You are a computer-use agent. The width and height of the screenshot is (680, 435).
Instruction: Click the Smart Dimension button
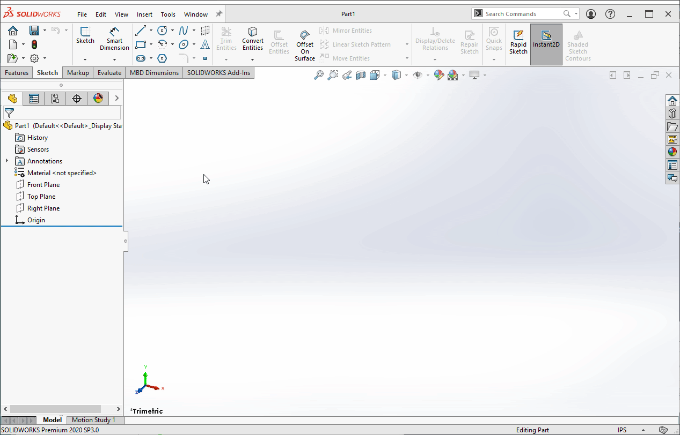pos(114,39)
